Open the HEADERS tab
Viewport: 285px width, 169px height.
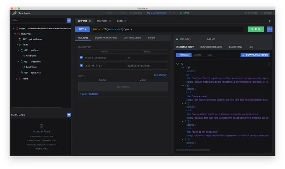pyautogui.click(x=83, y=38)
